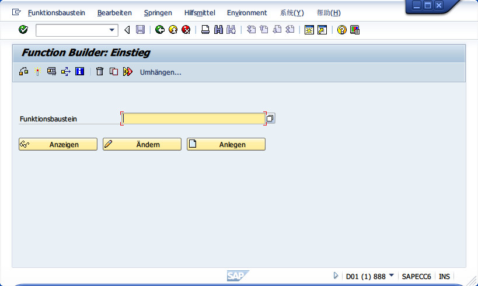Viewport: 478px width, 286px height.
Task: Click the blue Information icon
Action: tap(79, 71)
